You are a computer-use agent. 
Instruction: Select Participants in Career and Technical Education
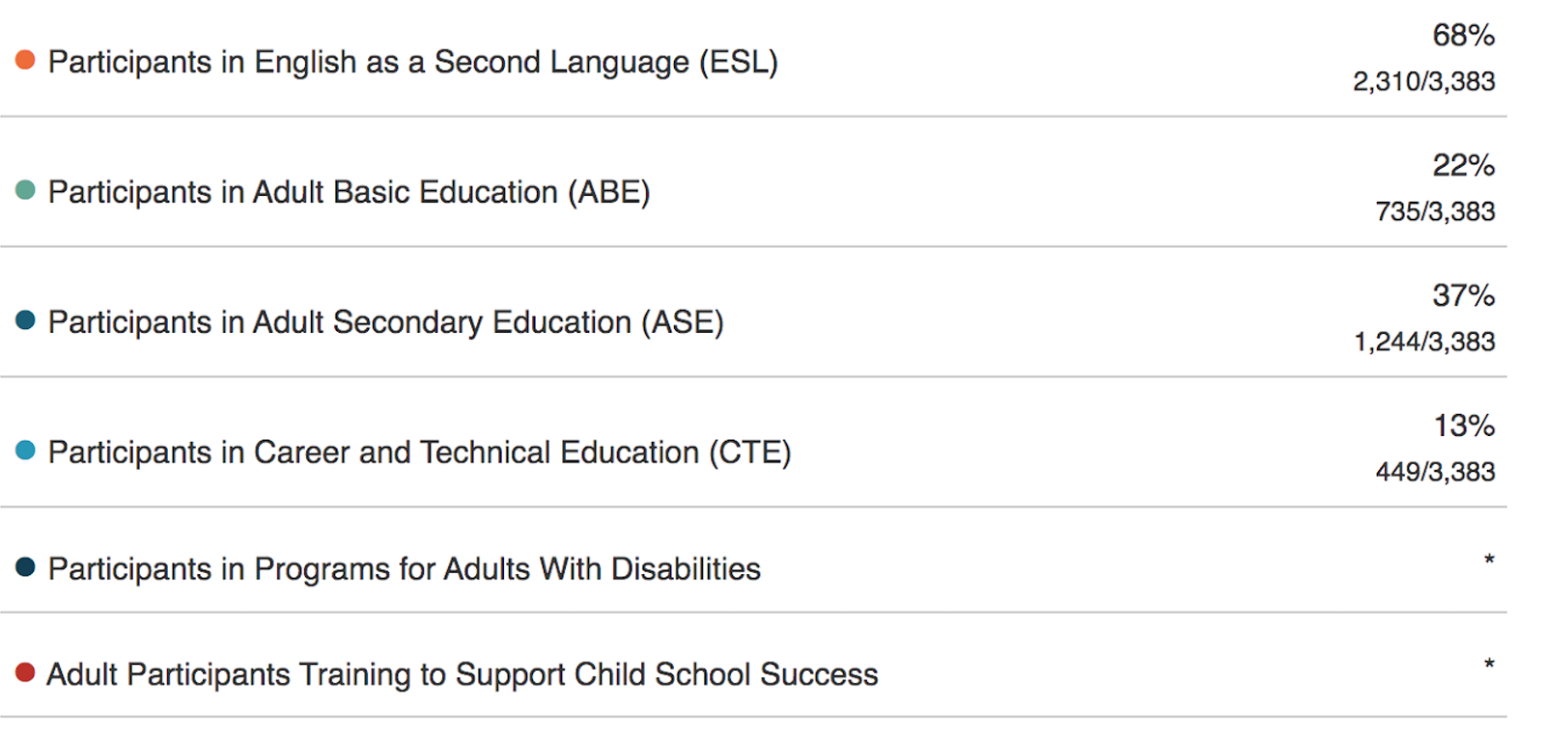[x=420, y=453]
